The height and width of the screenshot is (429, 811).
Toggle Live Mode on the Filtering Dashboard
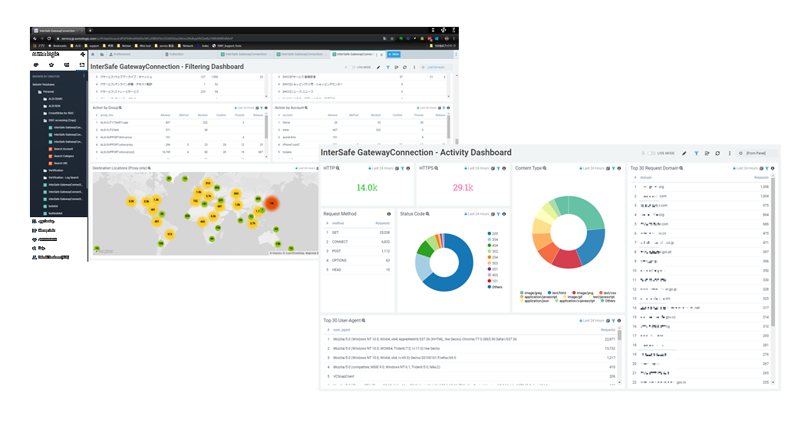click(352, 68)
